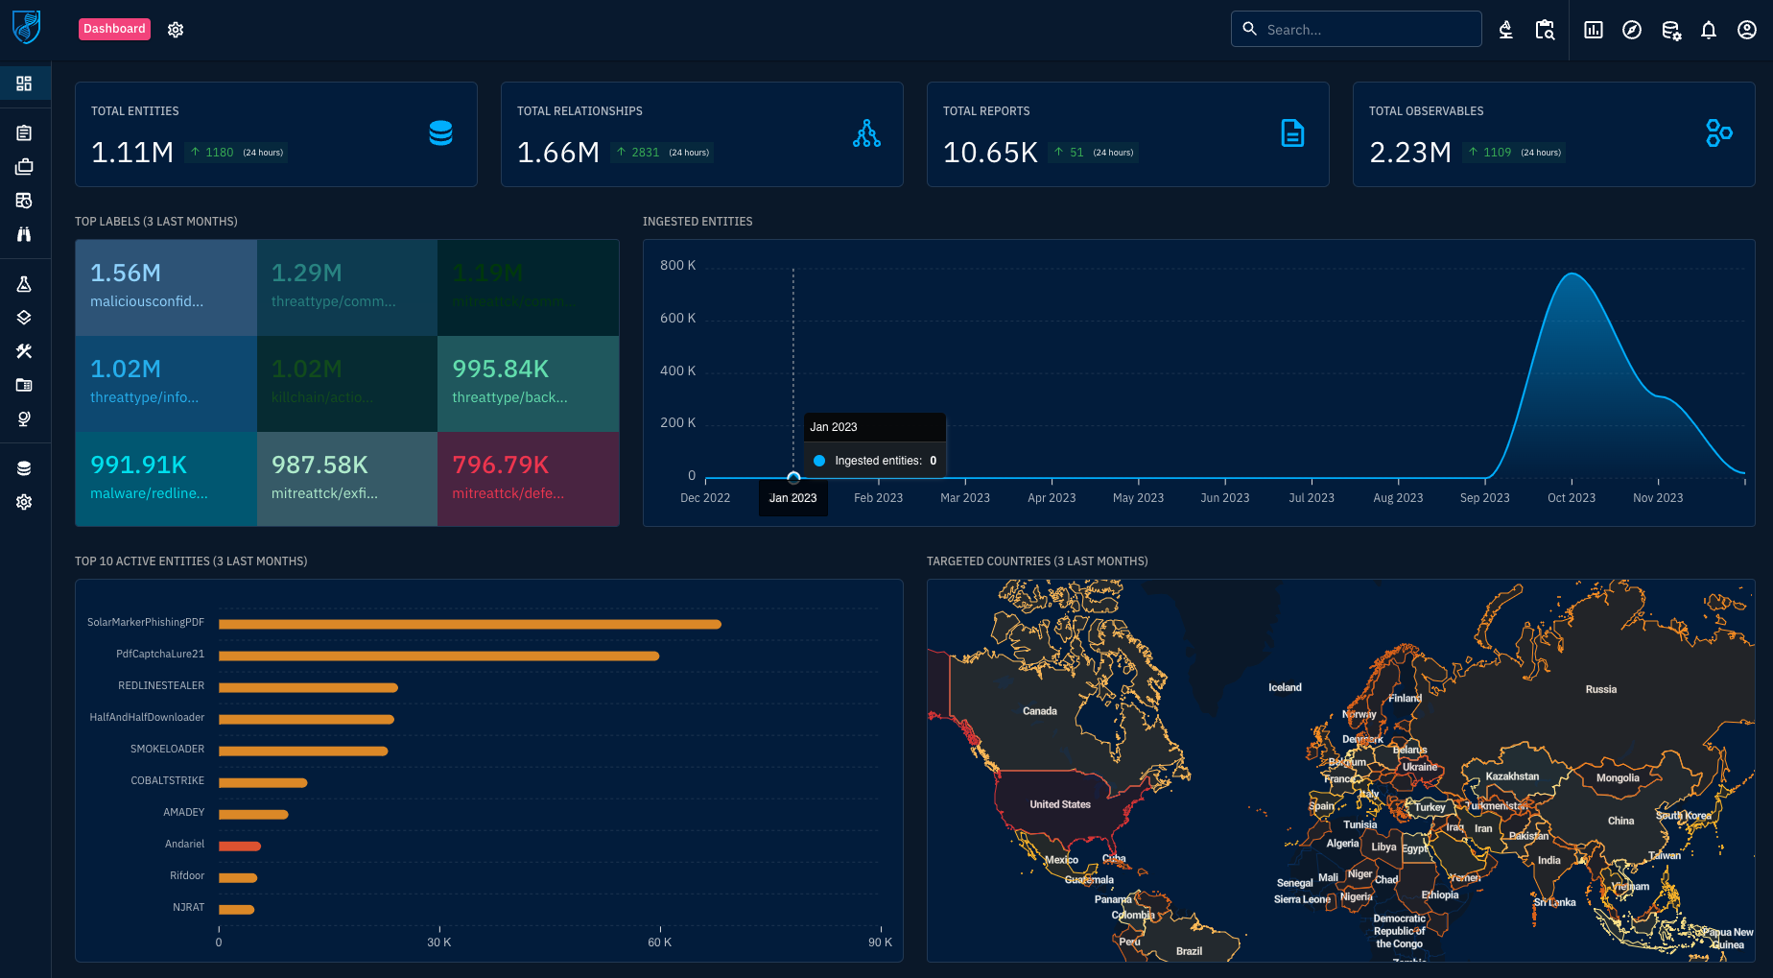Image resolution: width=1773 pixels, height=978 pixels.
Task: Click the database import settings icon in top bar
Action: [x=1670, y=30]
